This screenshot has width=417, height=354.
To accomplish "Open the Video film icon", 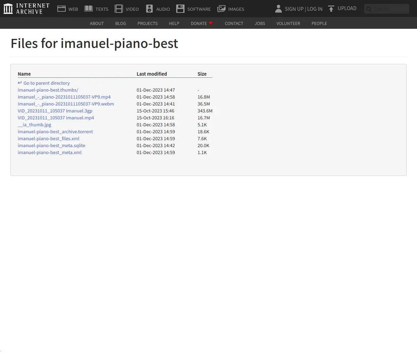I will 119,9.
